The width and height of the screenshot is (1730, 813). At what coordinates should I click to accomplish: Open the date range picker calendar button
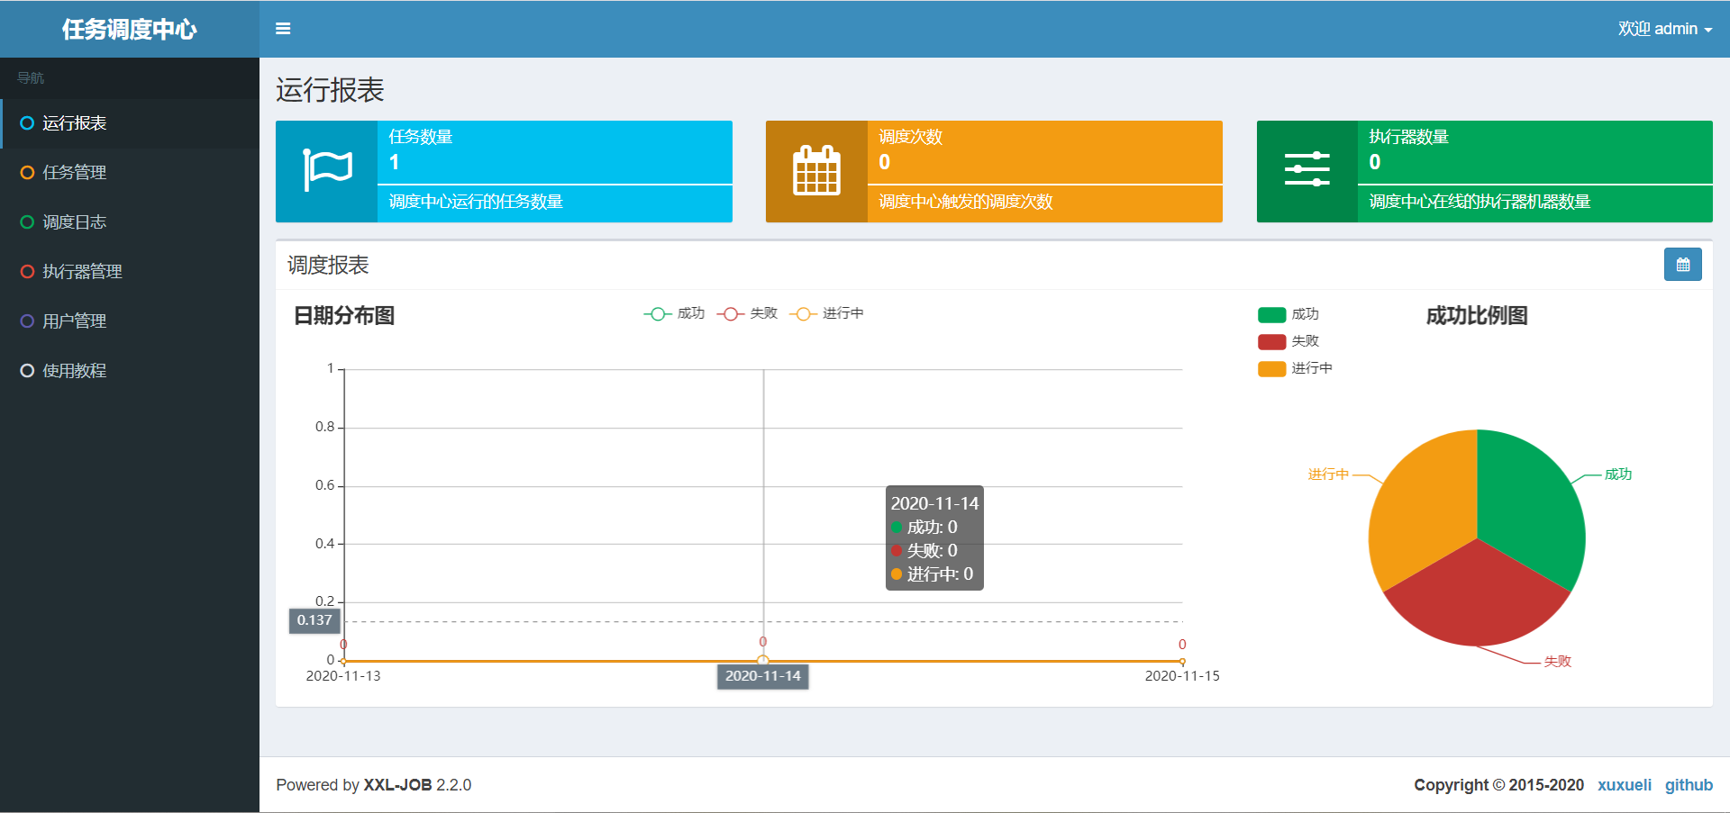[x=1682, y=265]
